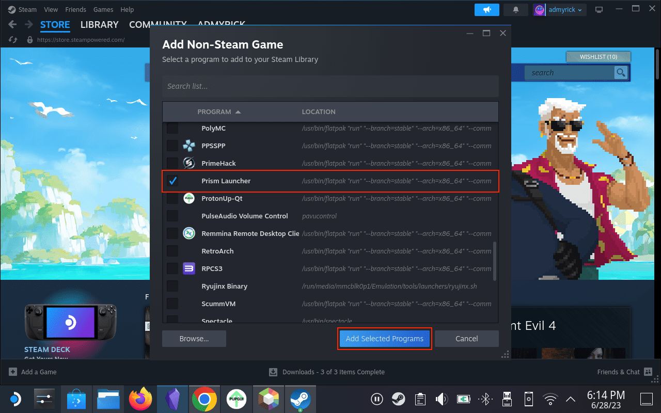Screen dimensions: 661x413
Task: Check the PrimeHack checkbox
Action: coord(172,163)
